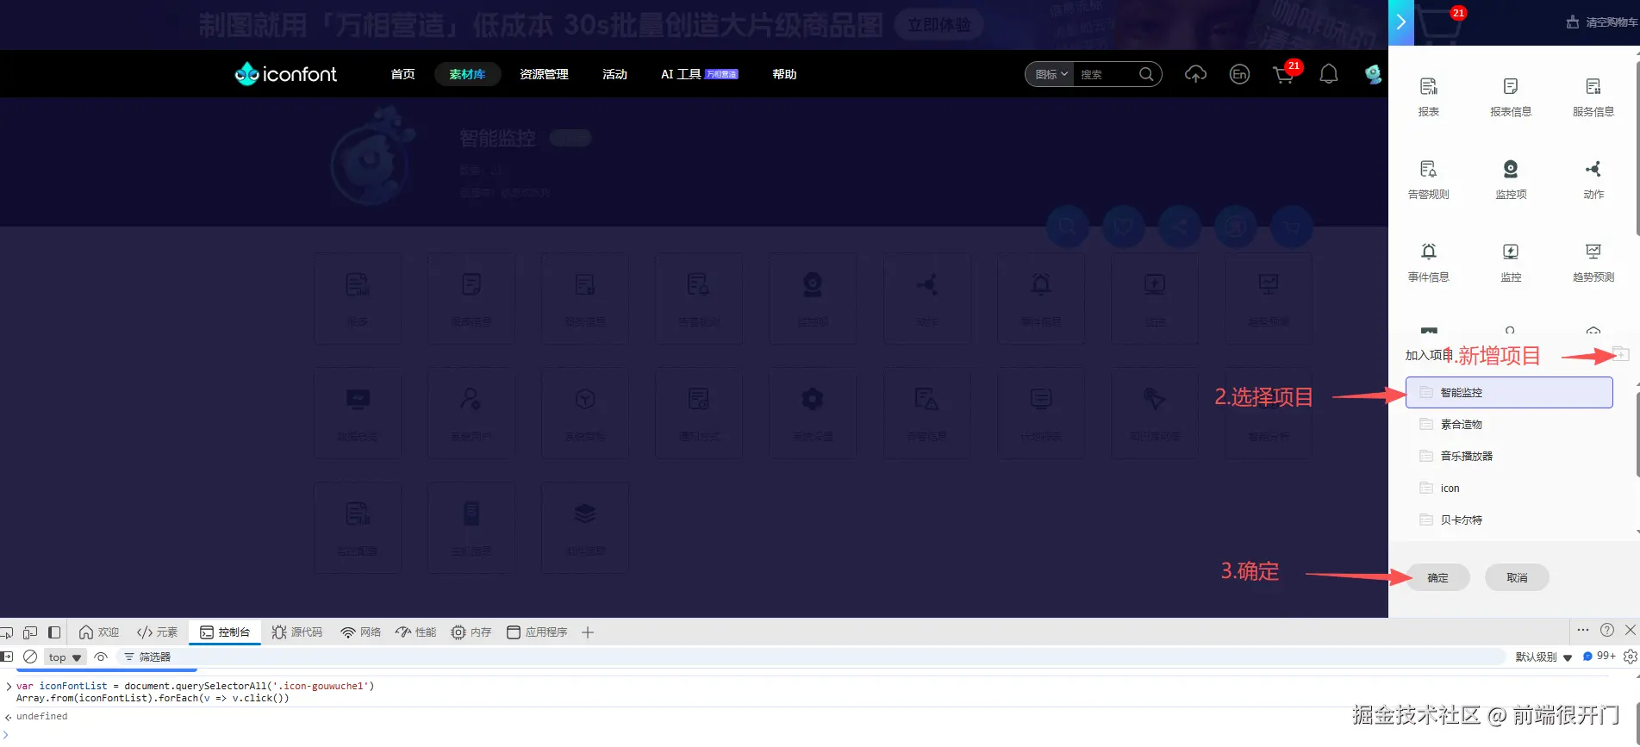Close DevTools with the X icon

point(1630,631)
